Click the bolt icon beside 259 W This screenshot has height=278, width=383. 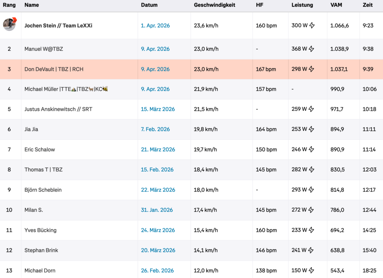point(312,109)
